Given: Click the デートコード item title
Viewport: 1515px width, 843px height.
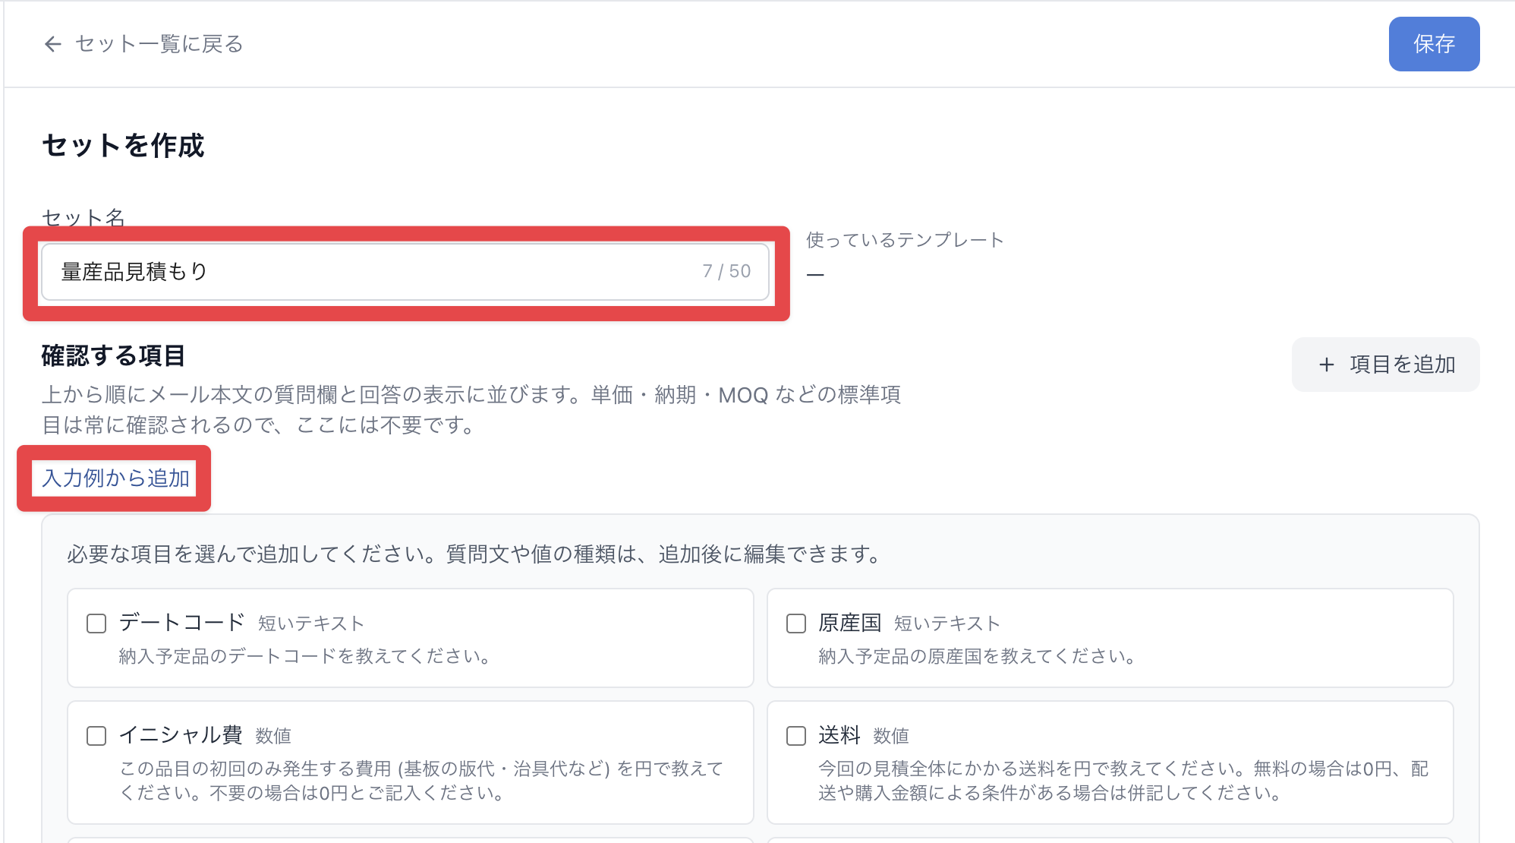Looking at the screenshot, I should click(x=181, y=623).
